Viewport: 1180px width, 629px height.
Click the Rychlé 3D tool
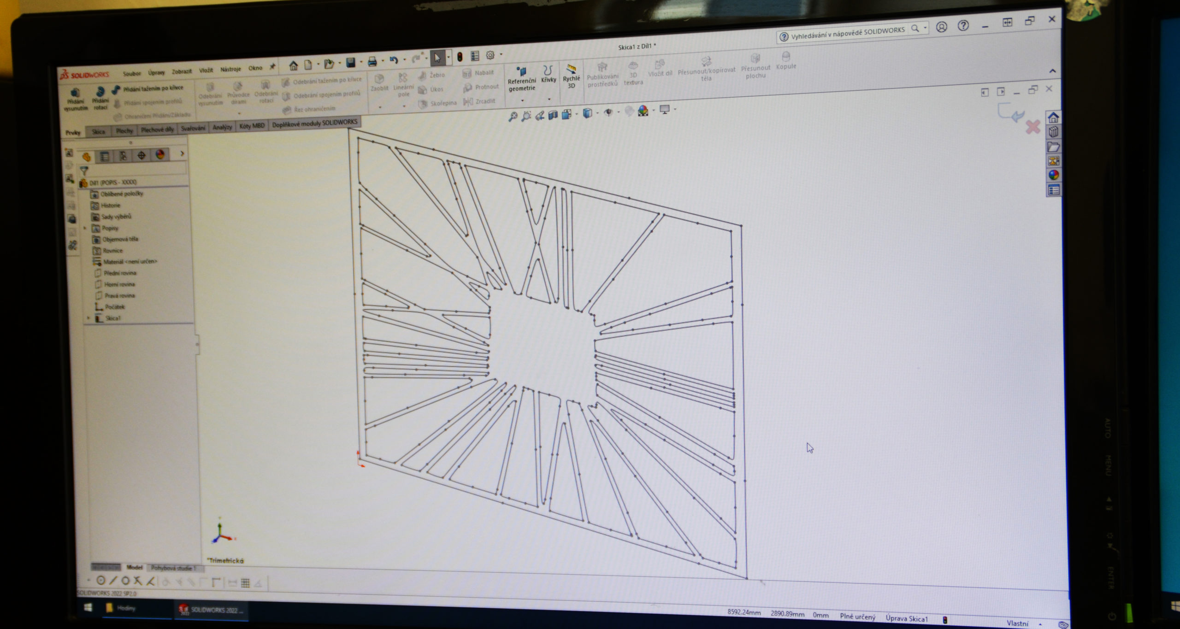tap(571, 76)
